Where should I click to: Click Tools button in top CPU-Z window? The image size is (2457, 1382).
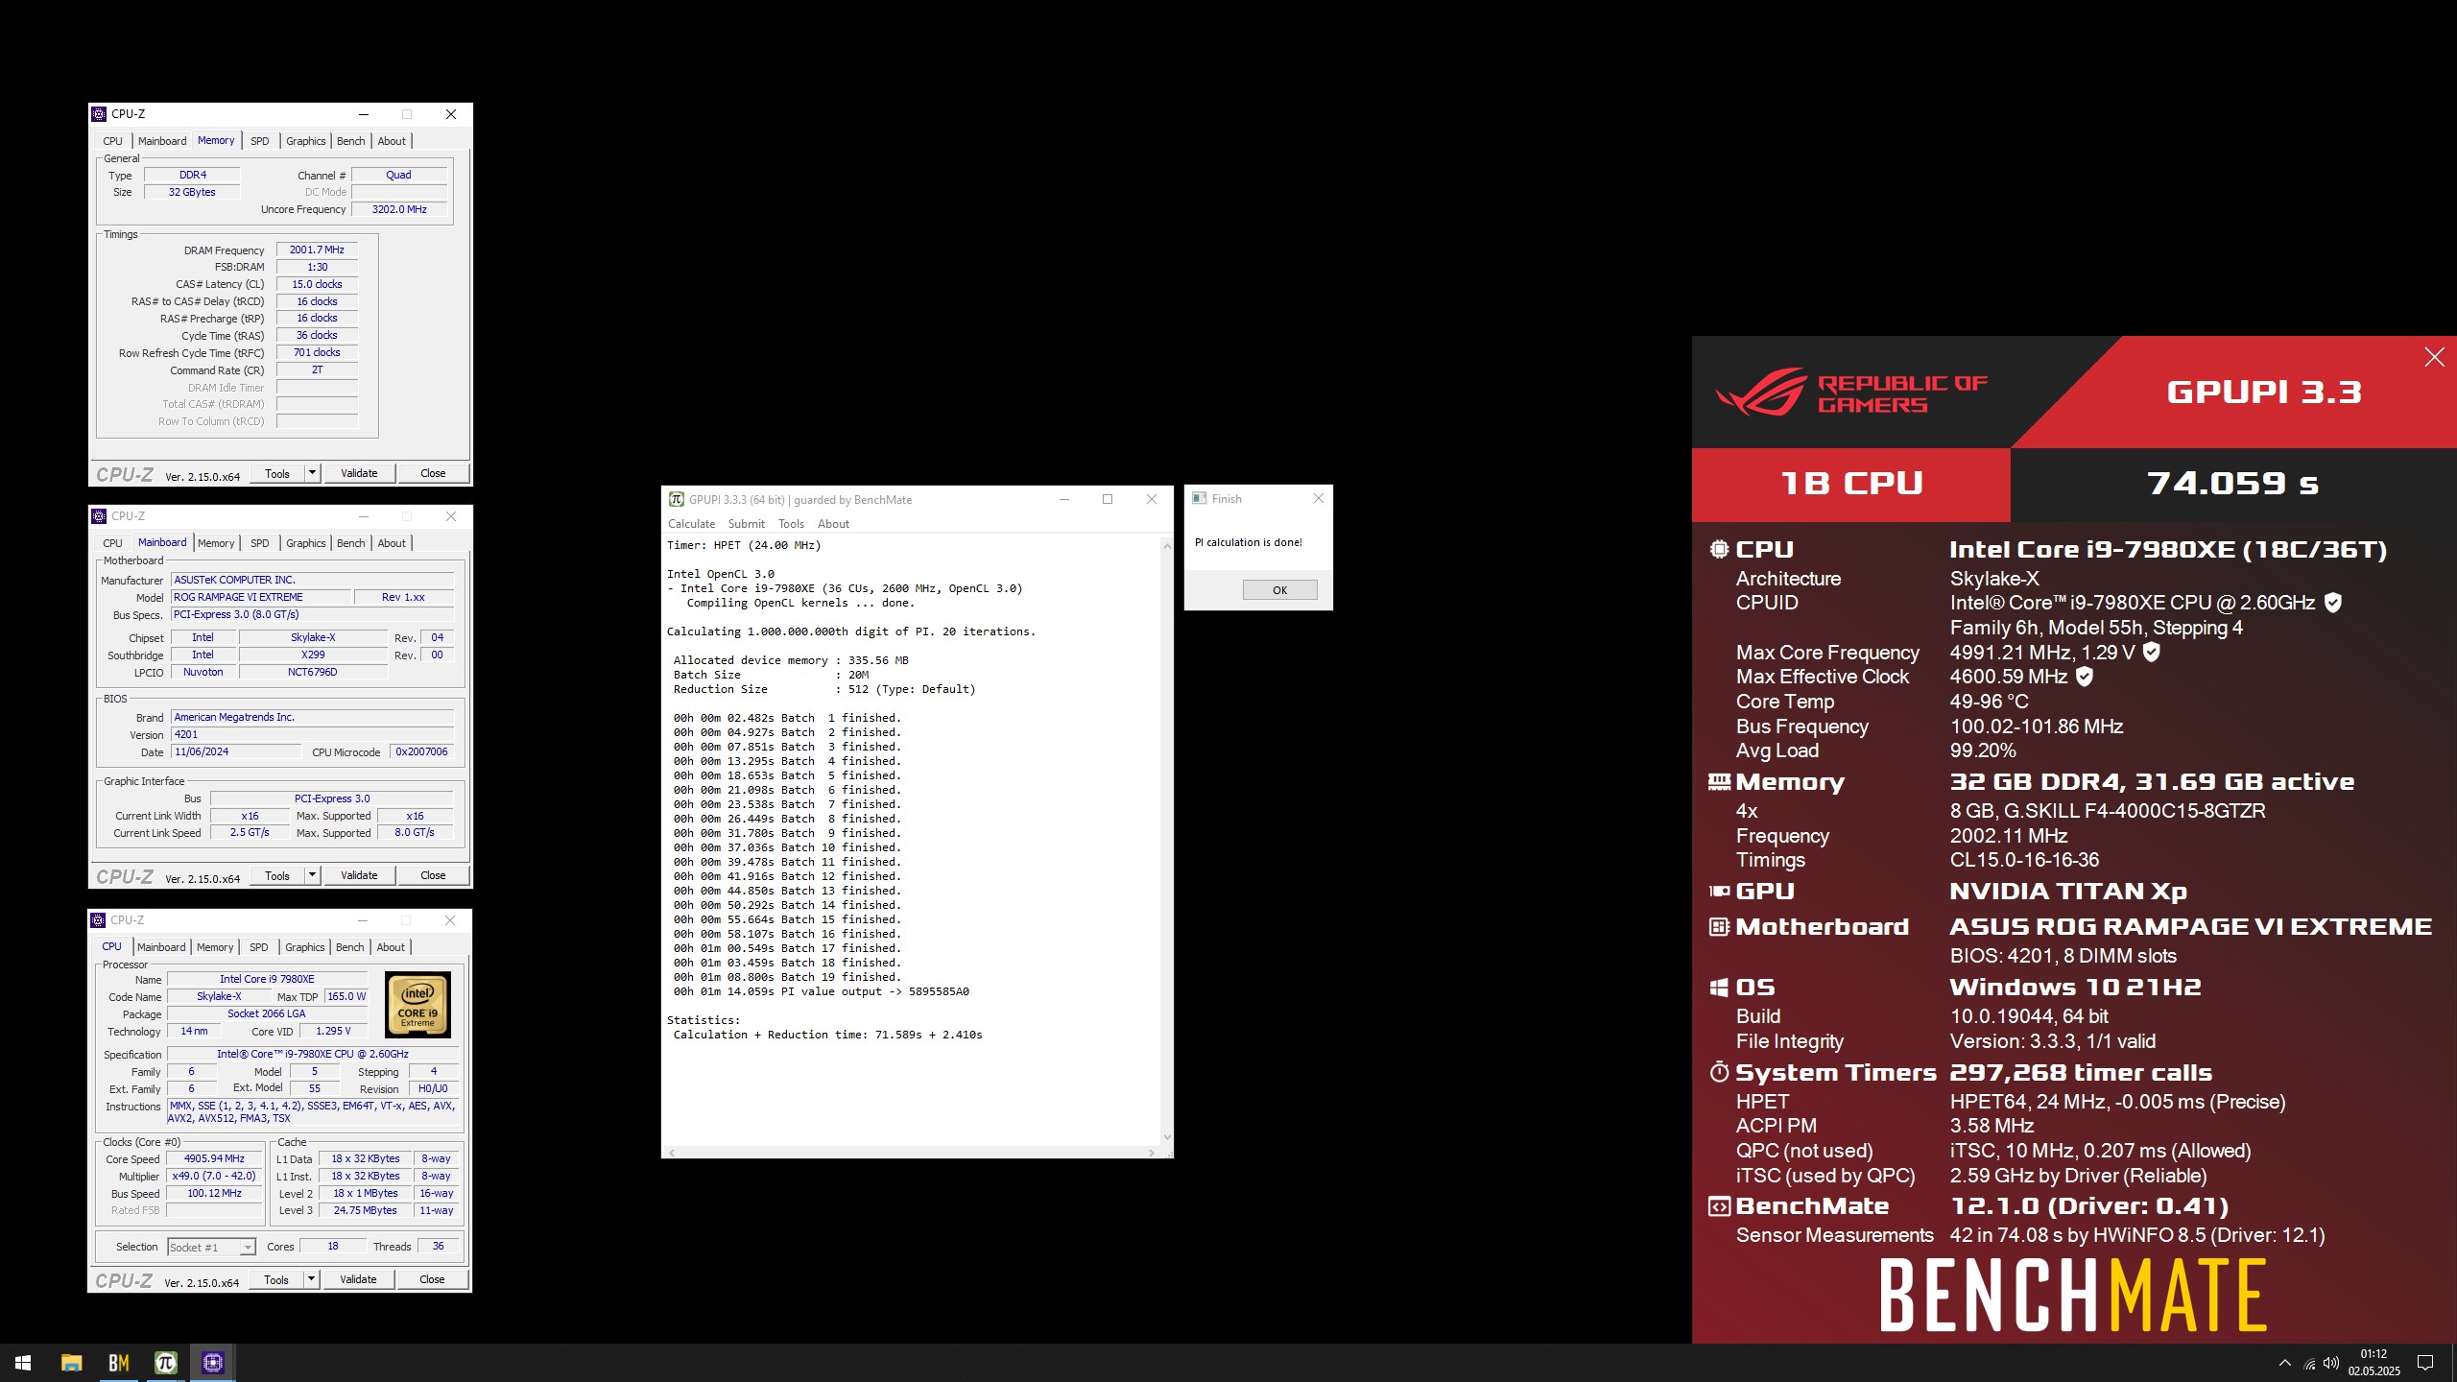277,473
